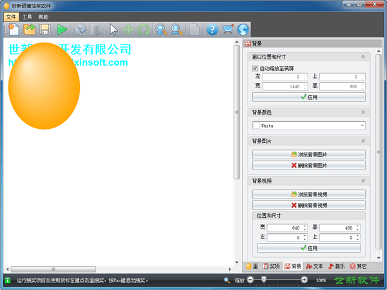
Task: Open the website globe icon
Action: pos(243,29)
